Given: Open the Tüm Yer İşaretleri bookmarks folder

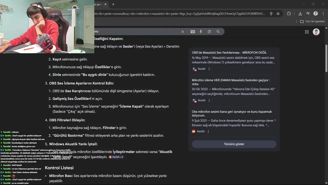Looking at the screenshot, I should tap(312, 21).
